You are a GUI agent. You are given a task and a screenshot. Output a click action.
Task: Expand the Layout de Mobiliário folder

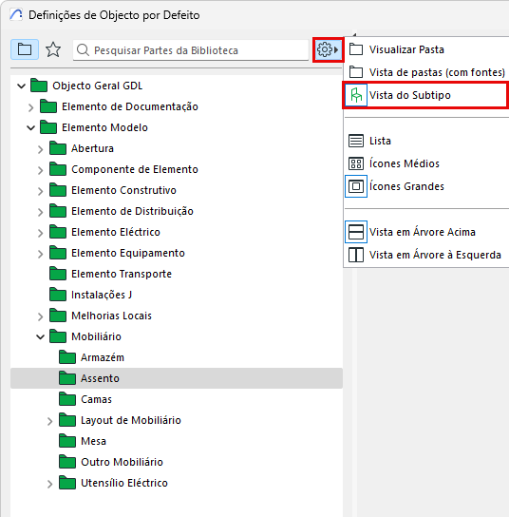(x=49, y=421)
